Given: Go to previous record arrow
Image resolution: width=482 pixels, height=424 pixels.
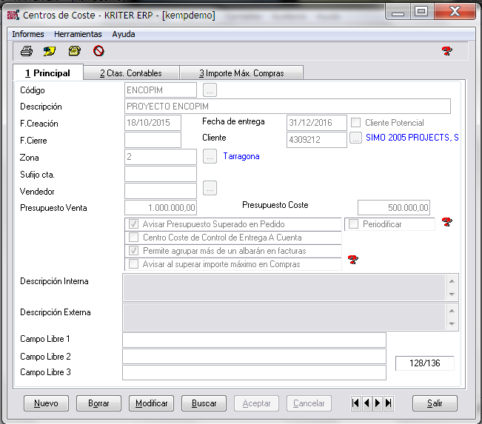Looking at the screenshot, I should 366,403.
